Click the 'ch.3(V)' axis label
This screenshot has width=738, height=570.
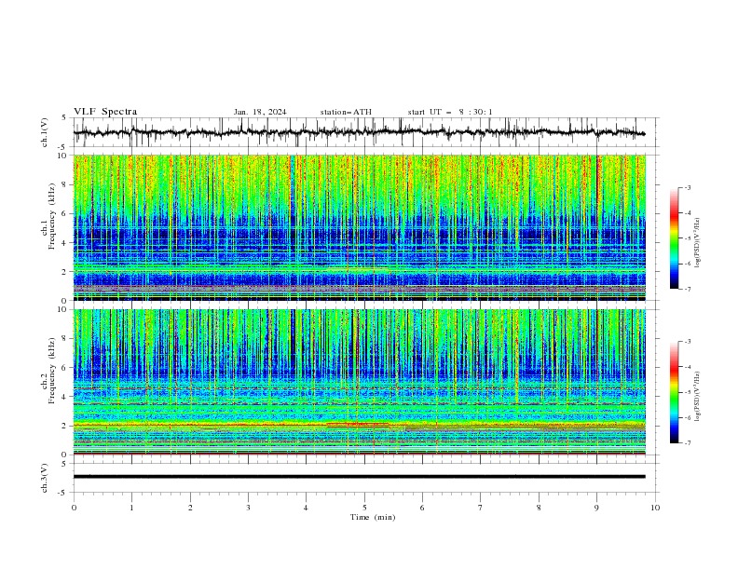click(x=45, y=478)
